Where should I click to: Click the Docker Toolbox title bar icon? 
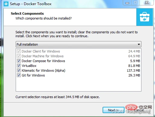click(x=6, y=4)
